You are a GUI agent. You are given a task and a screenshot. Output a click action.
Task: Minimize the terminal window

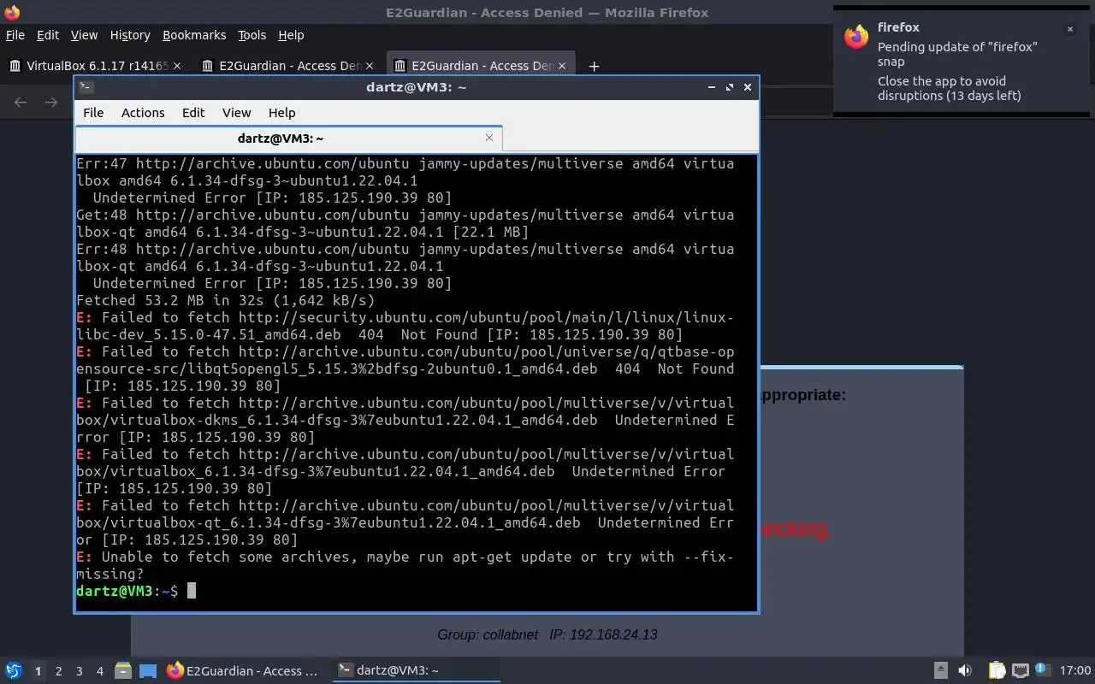tap(712, 87)
